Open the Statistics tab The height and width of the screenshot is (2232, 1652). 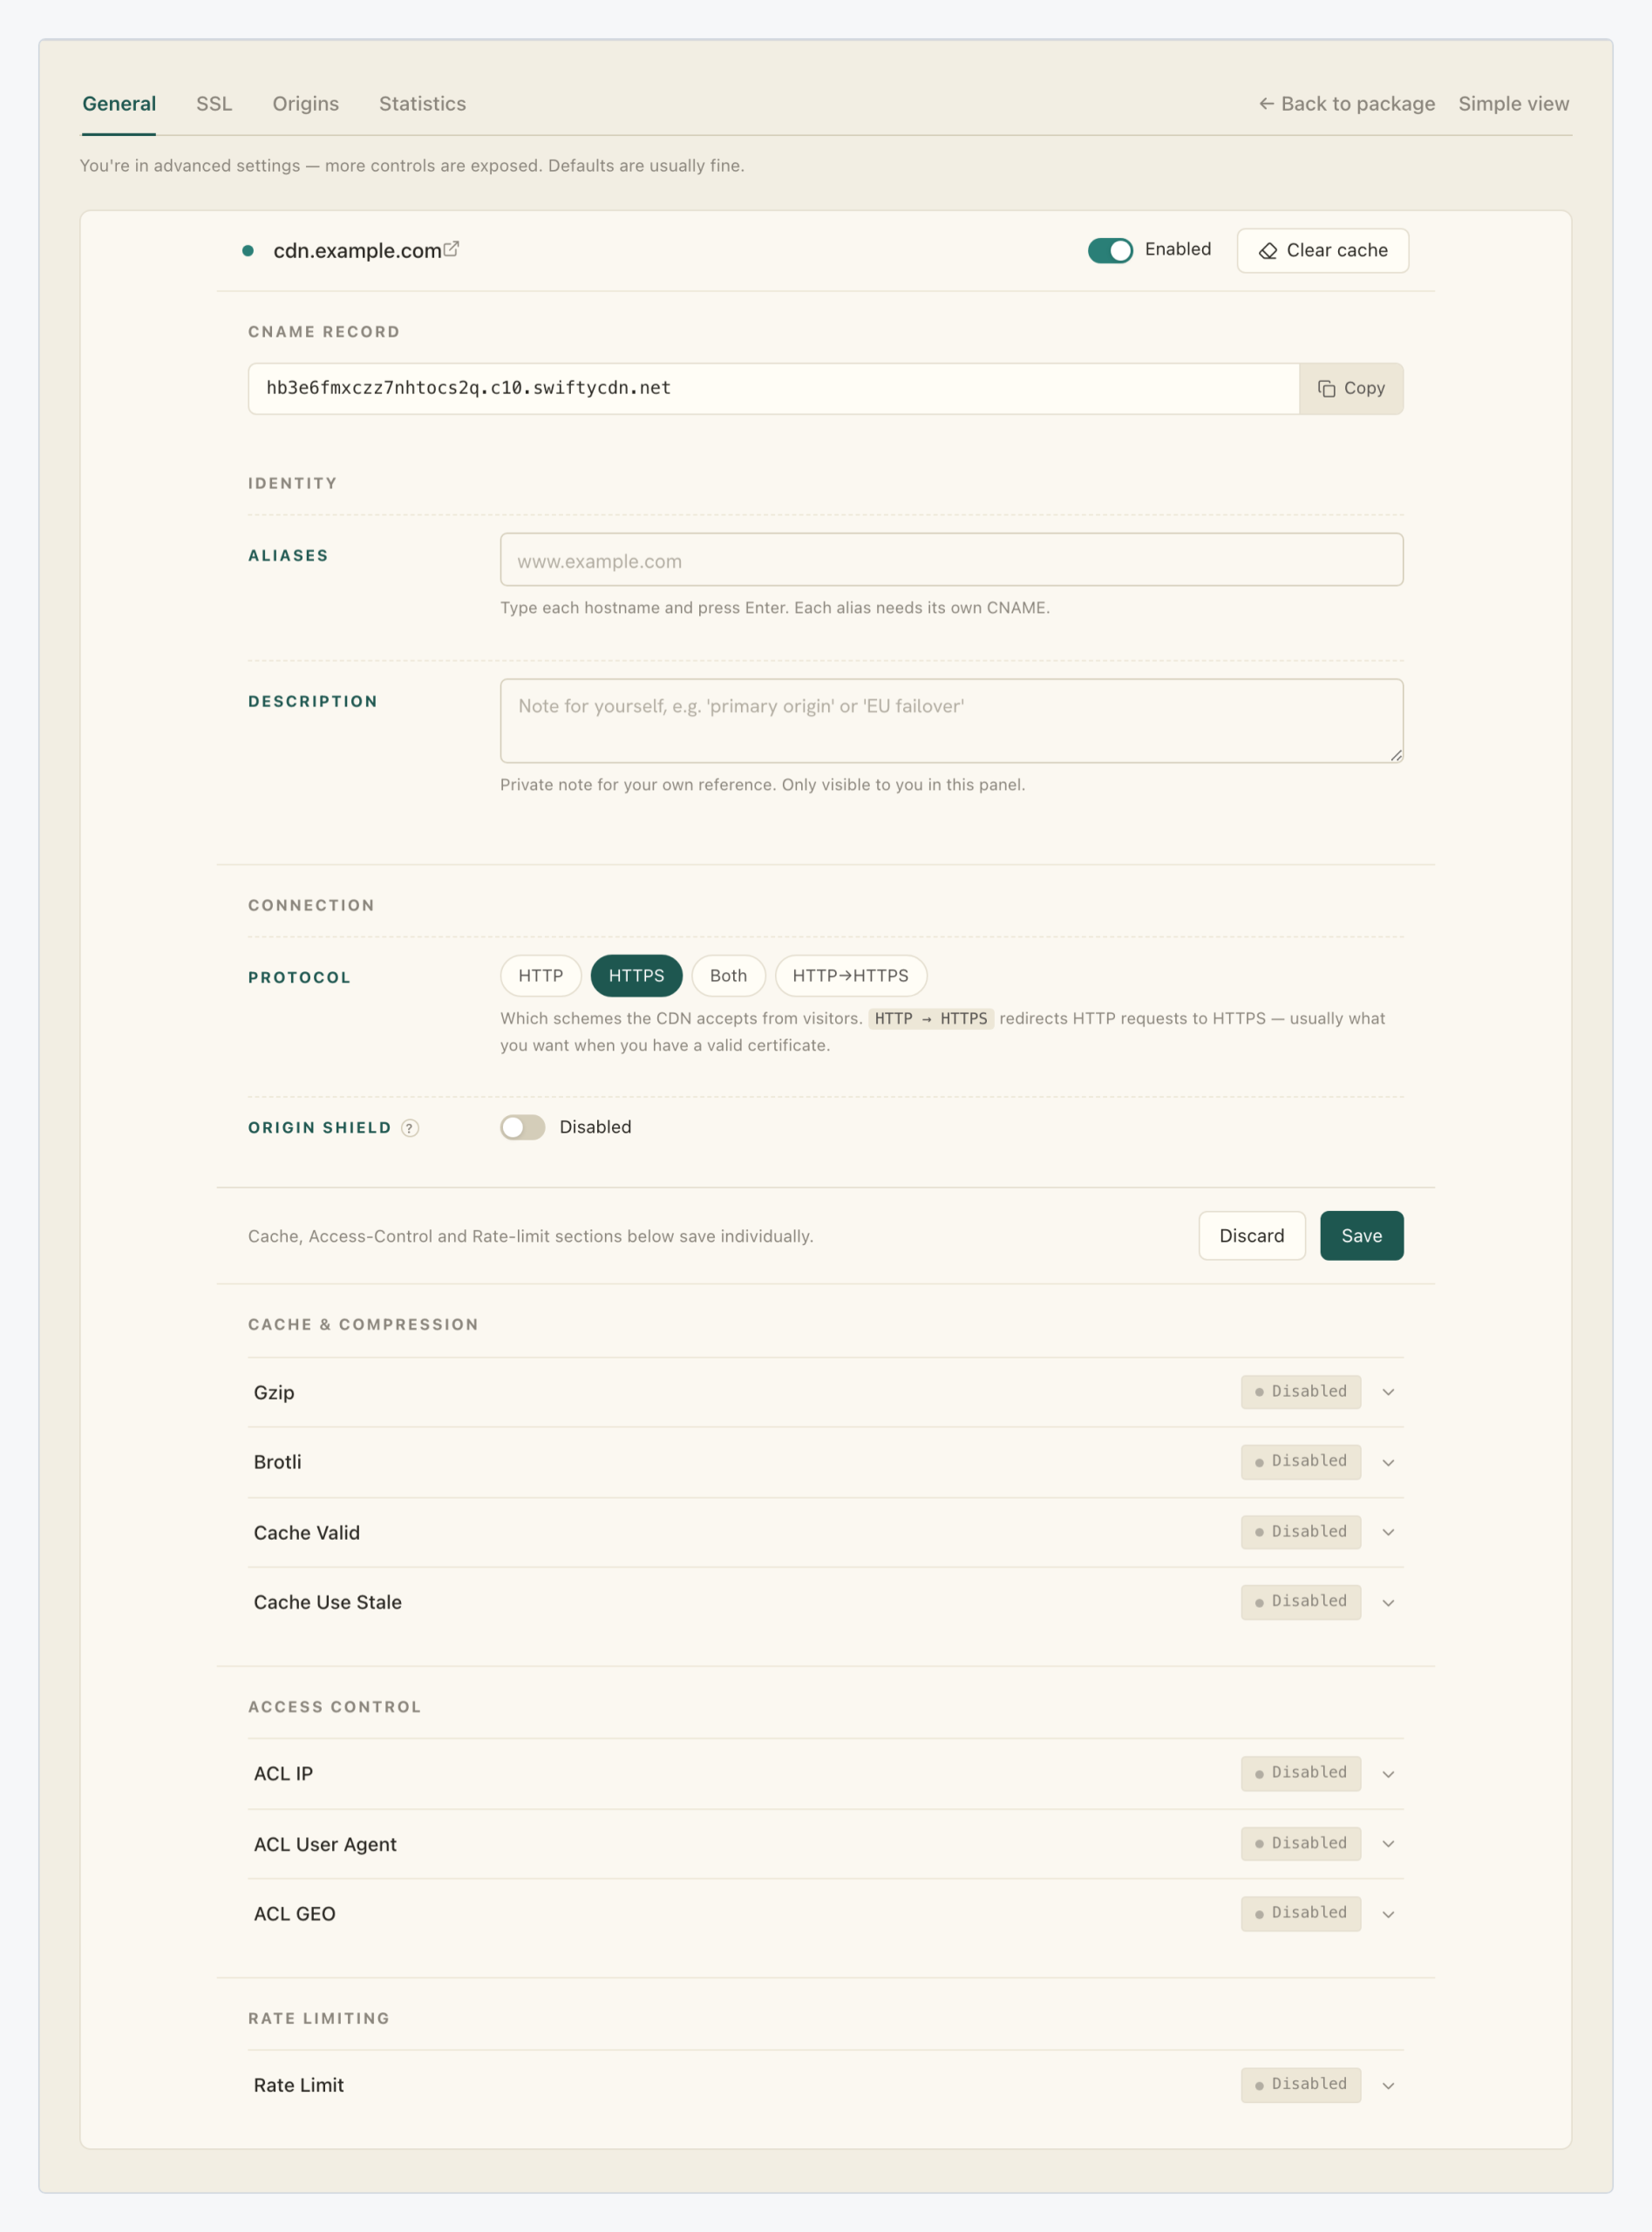[x=422, y=104]
